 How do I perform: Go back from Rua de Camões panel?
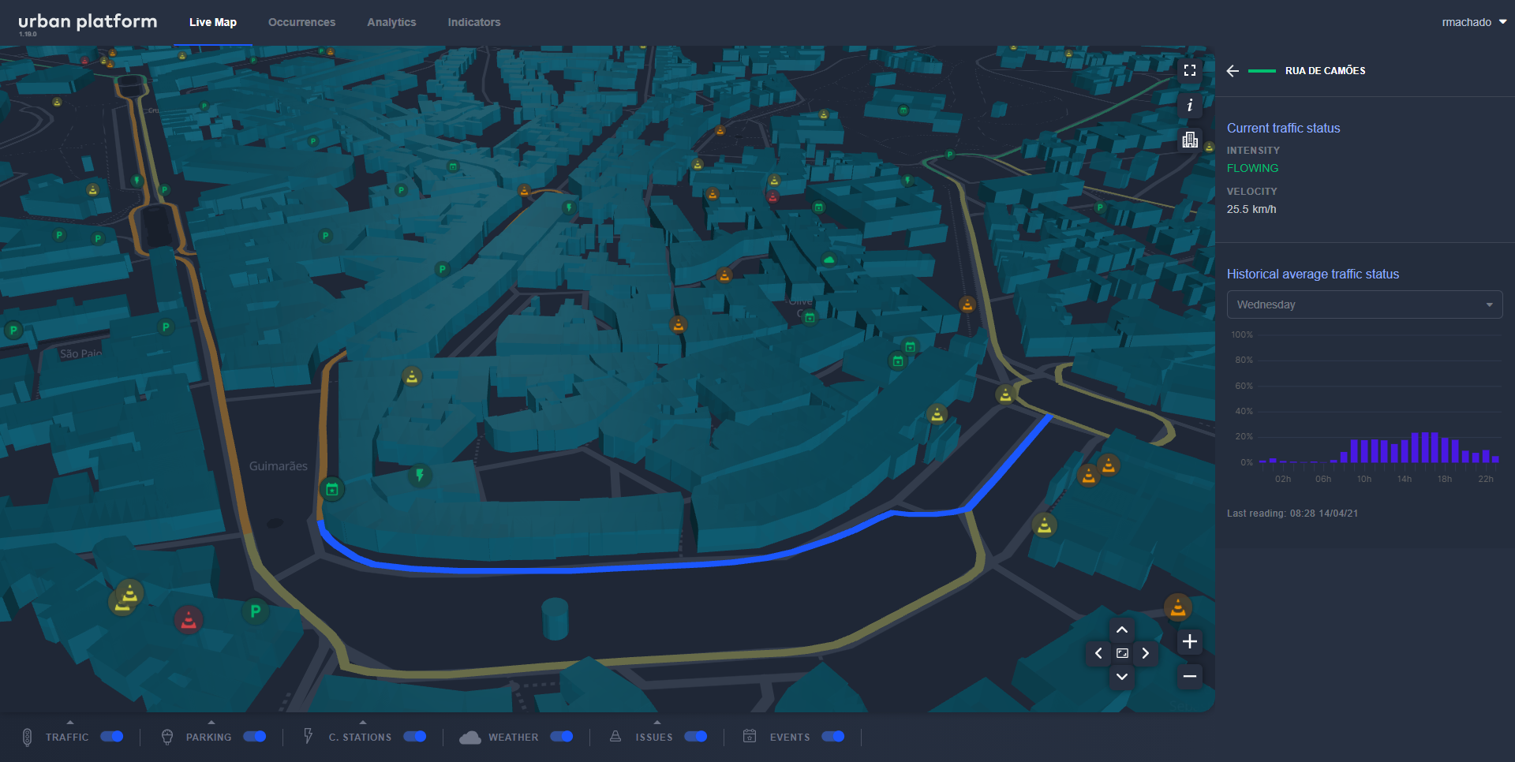[x=1233, y=71]
